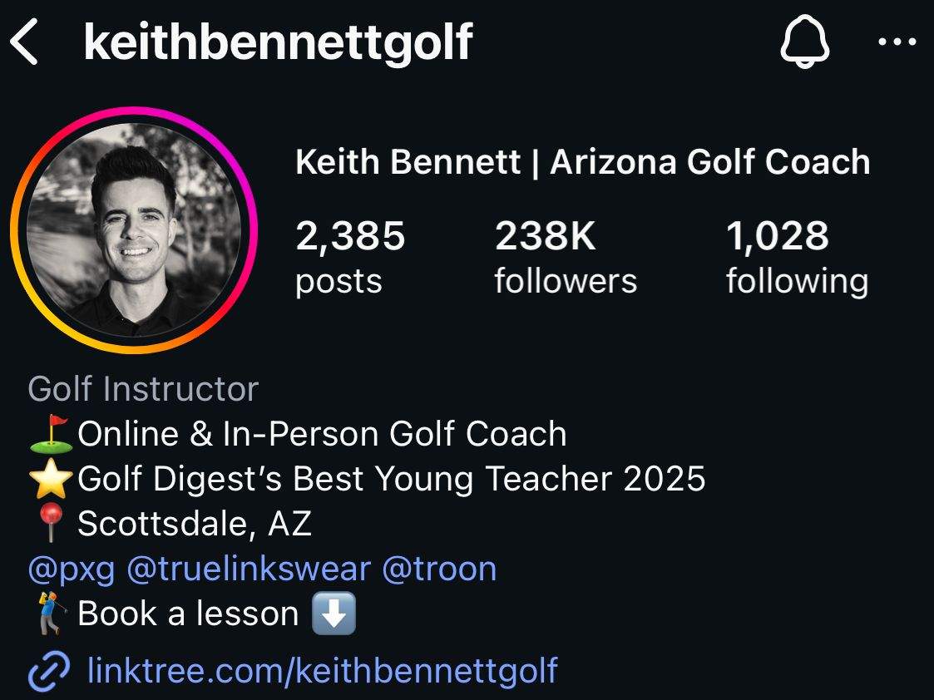The image size is (934, 700).
Task: Open the notifications bell icon
Action: pos(804,42)
